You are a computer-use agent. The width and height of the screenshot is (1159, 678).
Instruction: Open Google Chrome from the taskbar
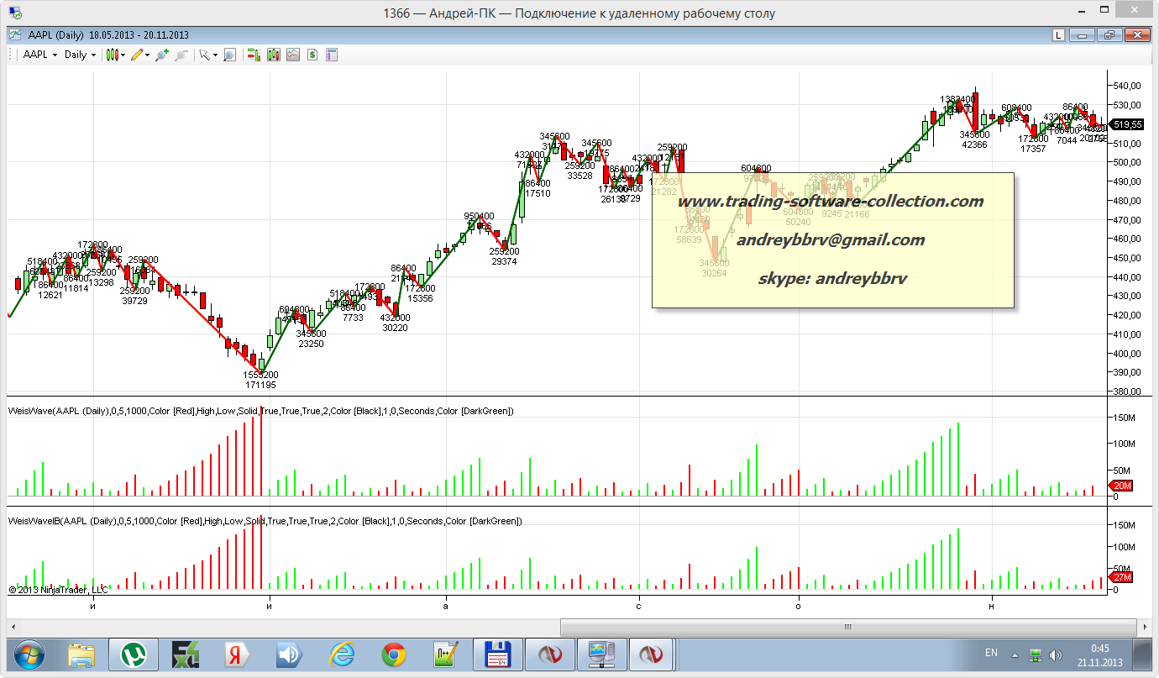click(394, 654)
